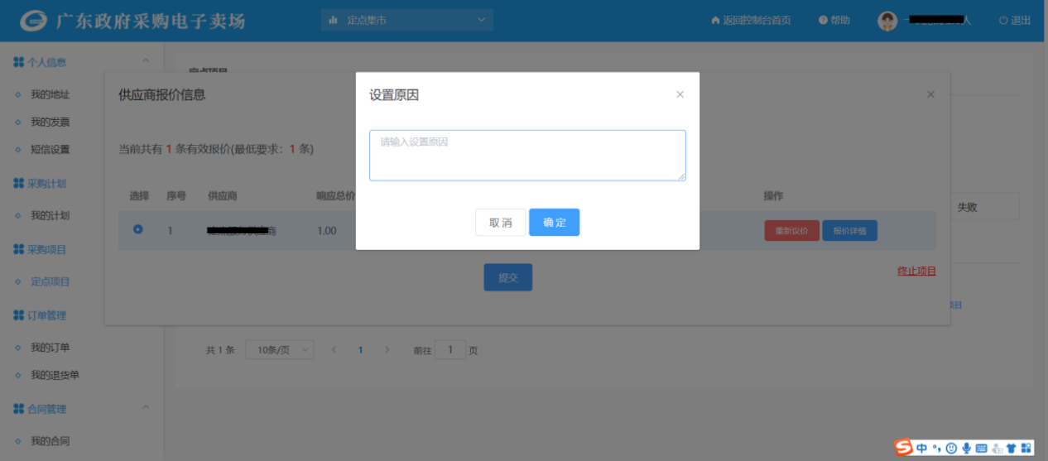Toggle Sogou Chinese/English 中 mode
Screen dimensions: 1048x461
tap(921, 448)
